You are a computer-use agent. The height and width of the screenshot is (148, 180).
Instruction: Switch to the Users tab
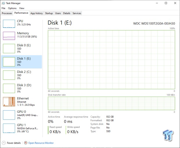58,13
